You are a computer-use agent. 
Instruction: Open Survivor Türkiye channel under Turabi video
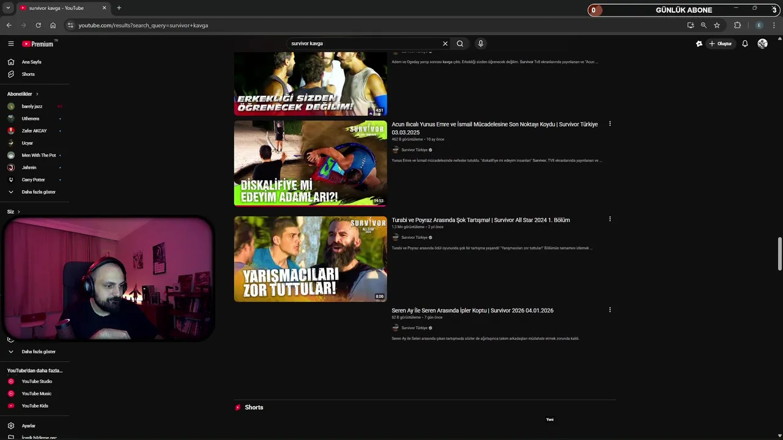point(414,237)
